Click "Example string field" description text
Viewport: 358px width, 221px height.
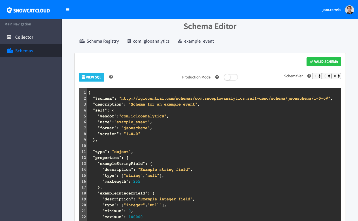pyautogui.click(x=164, y=169)
